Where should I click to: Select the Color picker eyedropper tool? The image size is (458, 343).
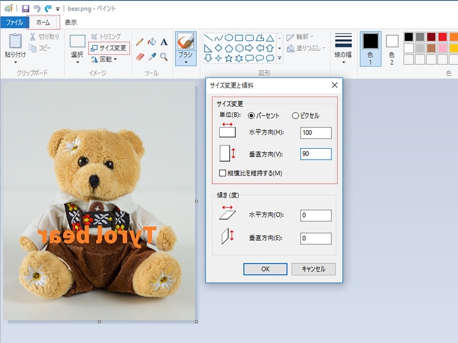(x=152, y=57)
